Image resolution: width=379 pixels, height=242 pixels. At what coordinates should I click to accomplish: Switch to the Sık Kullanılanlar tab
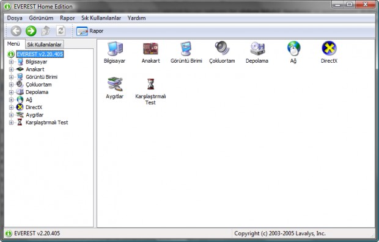tap(45, 44)
